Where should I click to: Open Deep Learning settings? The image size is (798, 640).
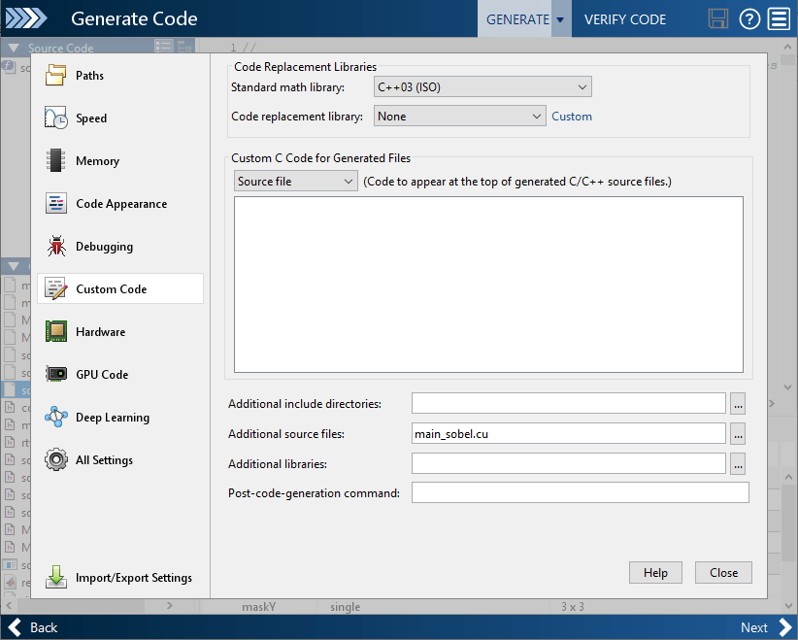(x=57, y=418)
